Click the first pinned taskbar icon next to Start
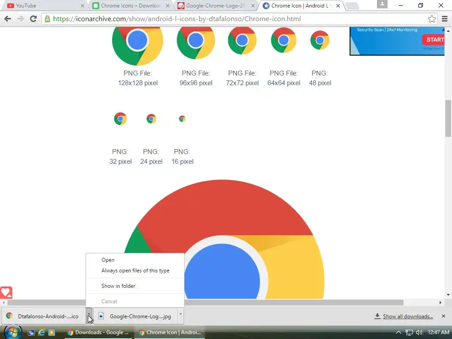452x339 pixels. click(x=31, y=332)
